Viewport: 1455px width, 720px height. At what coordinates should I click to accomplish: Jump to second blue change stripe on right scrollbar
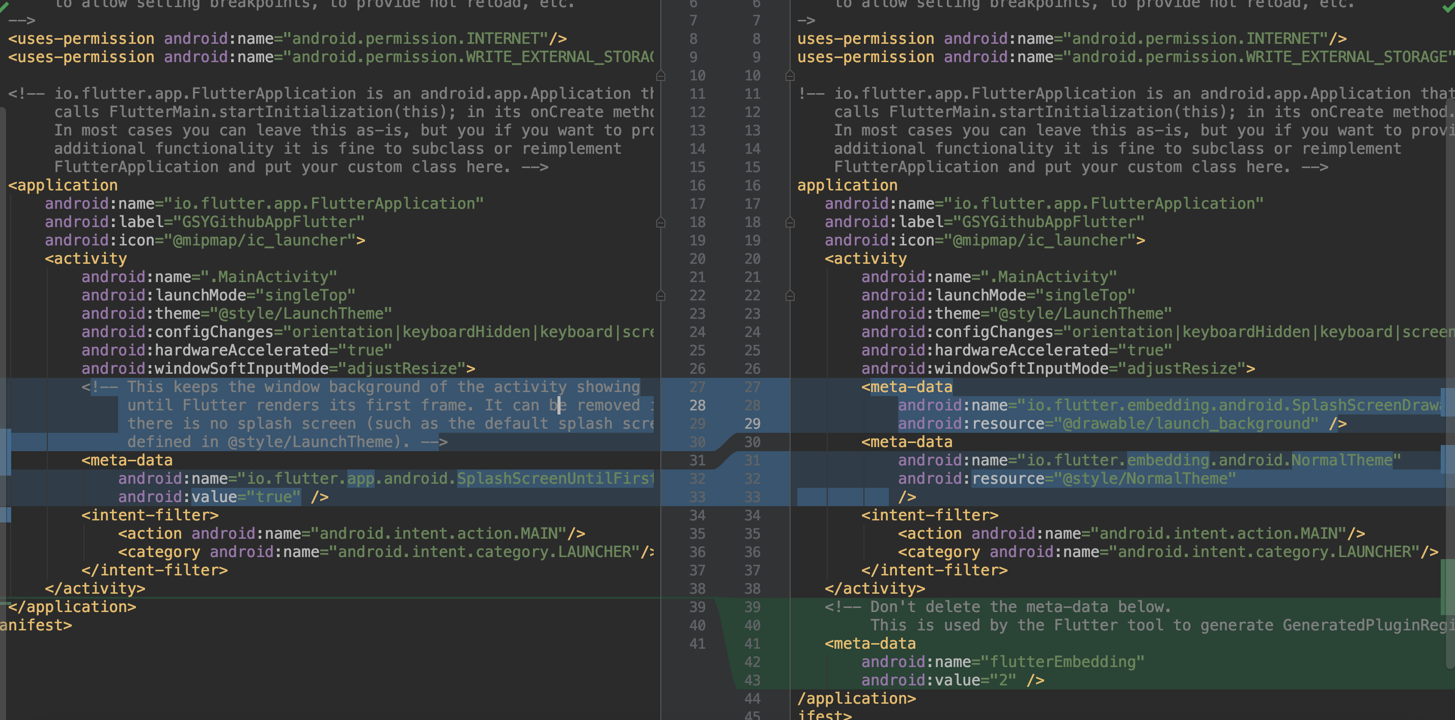1448,459
